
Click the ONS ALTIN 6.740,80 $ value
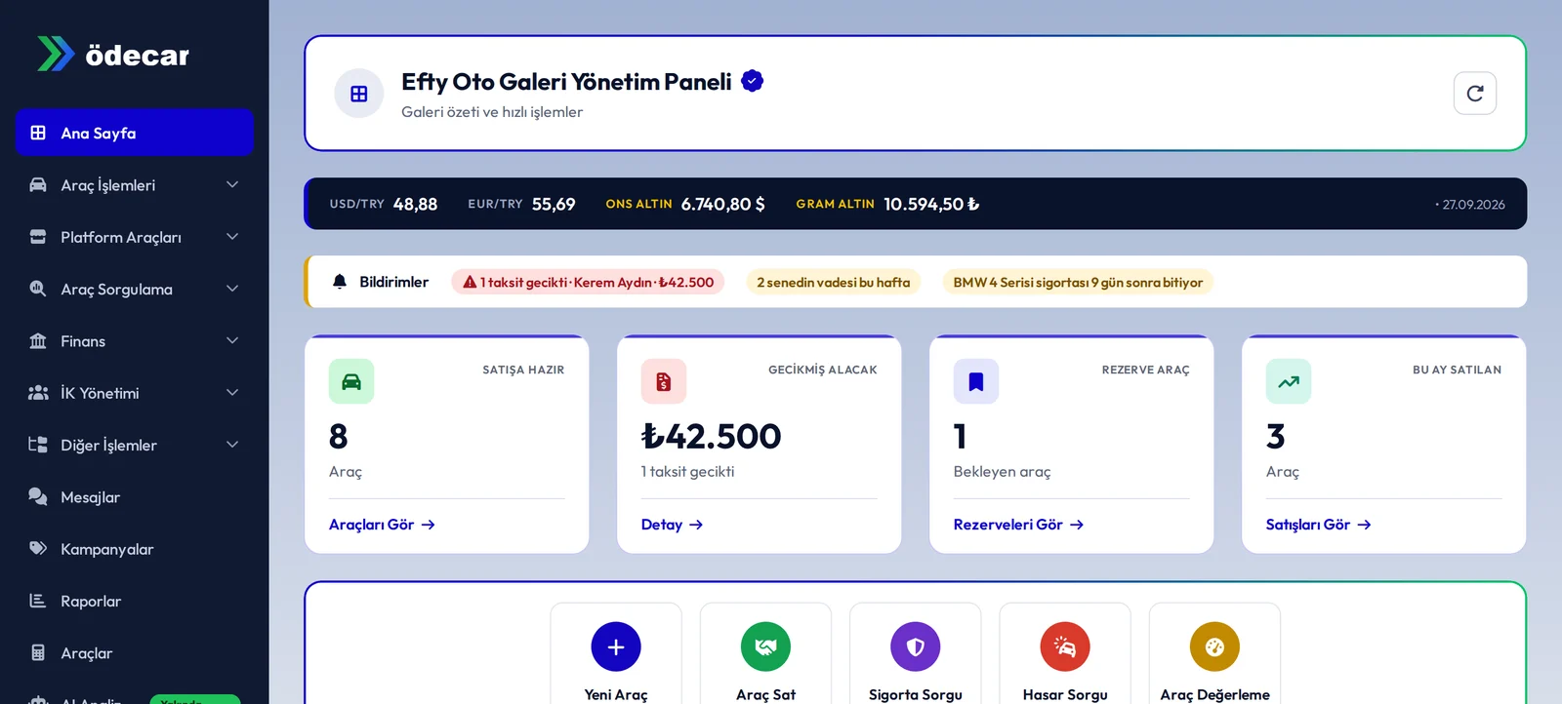pos(685,204)
